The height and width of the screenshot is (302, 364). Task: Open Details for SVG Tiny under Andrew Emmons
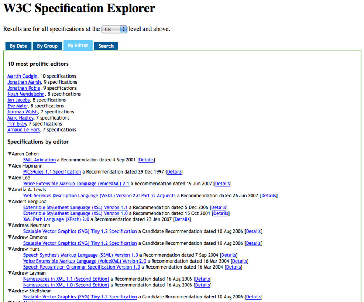tap(253, 243)
